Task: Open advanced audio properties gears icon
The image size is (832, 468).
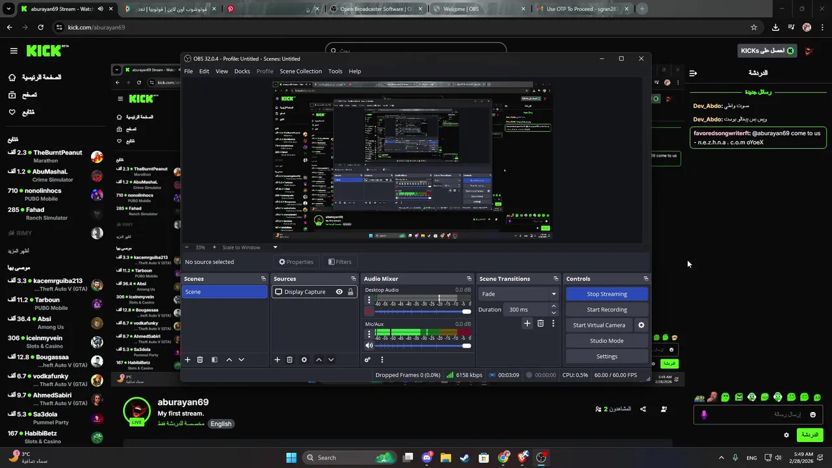Action: (x=367, y=359)
